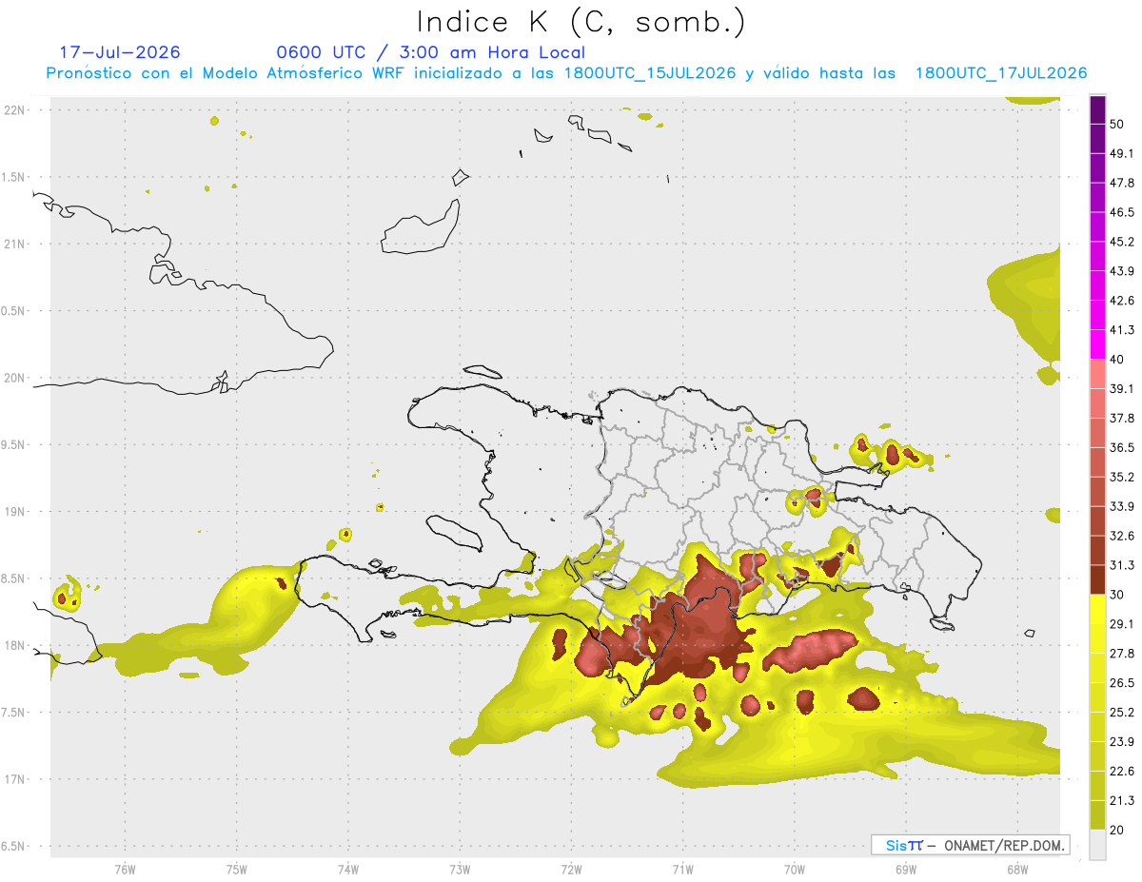
Task: Click colorbar value "25.2"
Action: 1122,713
